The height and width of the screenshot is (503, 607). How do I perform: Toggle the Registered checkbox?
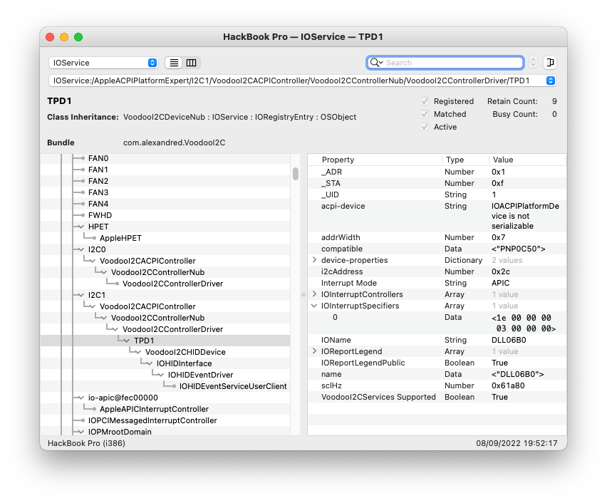[x=425, y=101]
